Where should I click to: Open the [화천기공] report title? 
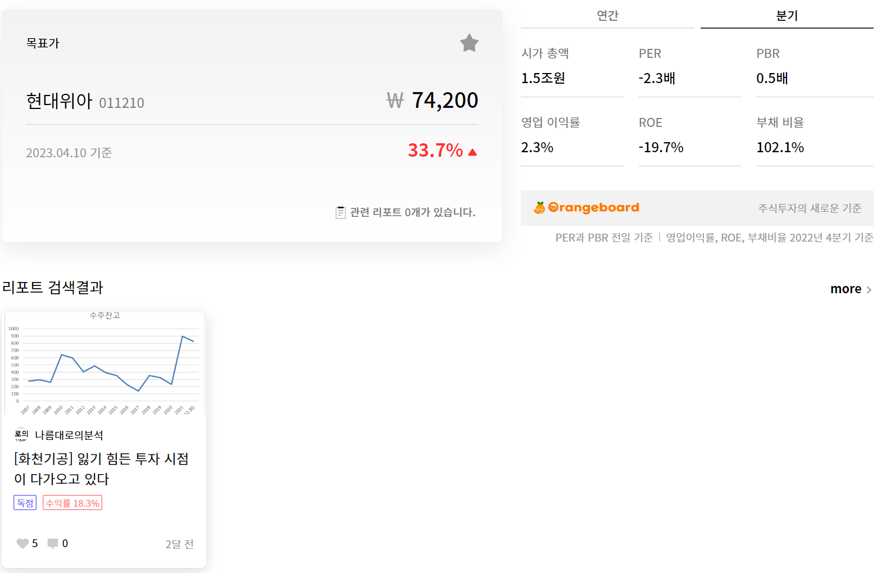101,469
